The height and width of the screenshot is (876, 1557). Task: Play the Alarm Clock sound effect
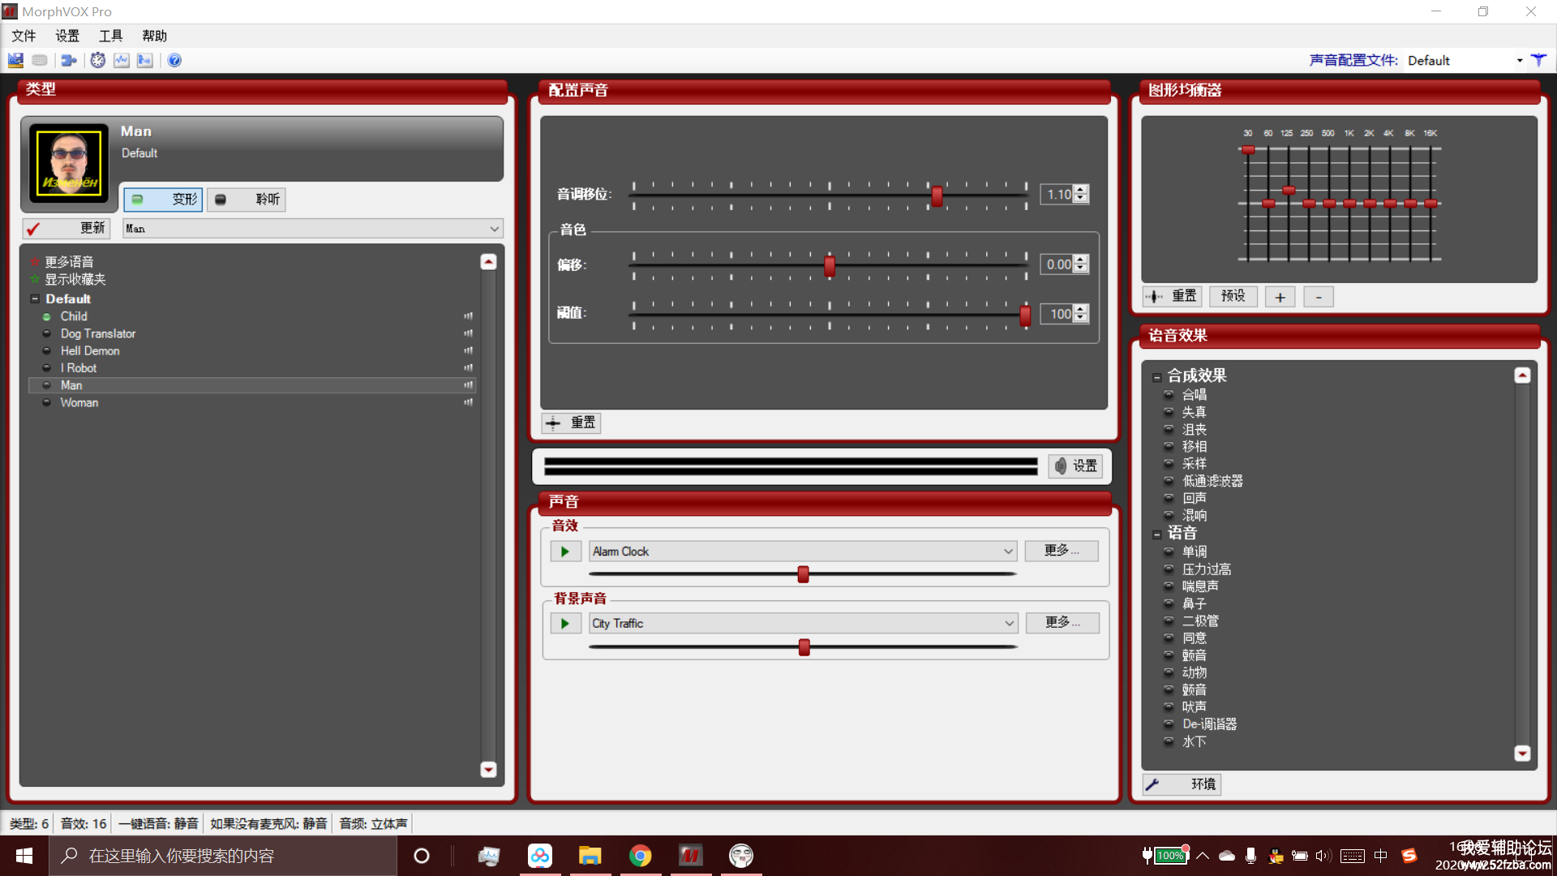tap(565, 552)
